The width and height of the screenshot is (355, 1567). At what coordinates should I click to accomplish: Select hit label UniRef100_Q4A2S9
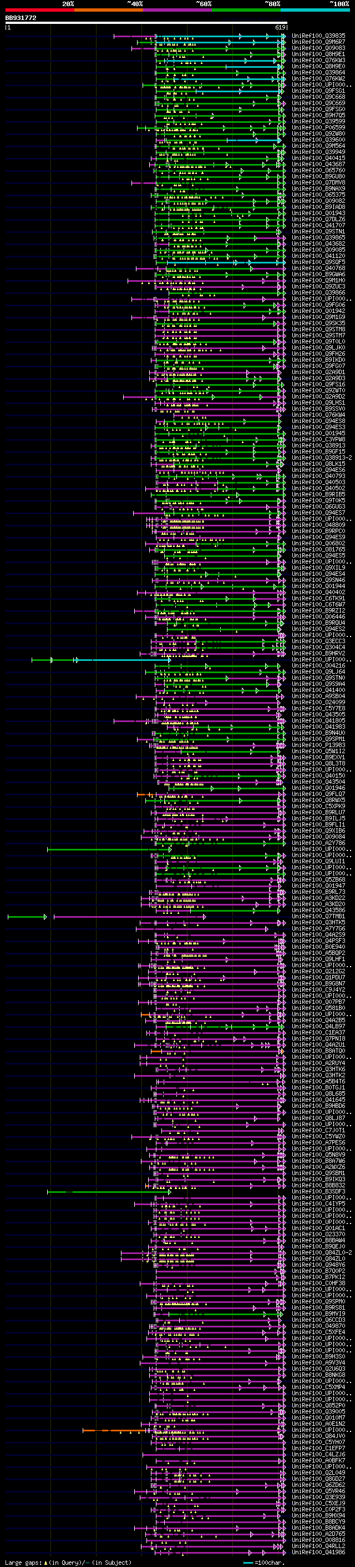[x=318, y=934]
